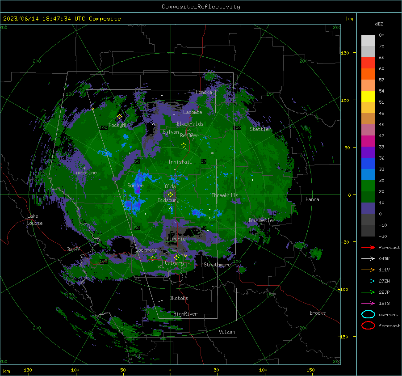Click the Lacombe label on map
This screenshot has height=376, width=402.
[x=193, y=112]
